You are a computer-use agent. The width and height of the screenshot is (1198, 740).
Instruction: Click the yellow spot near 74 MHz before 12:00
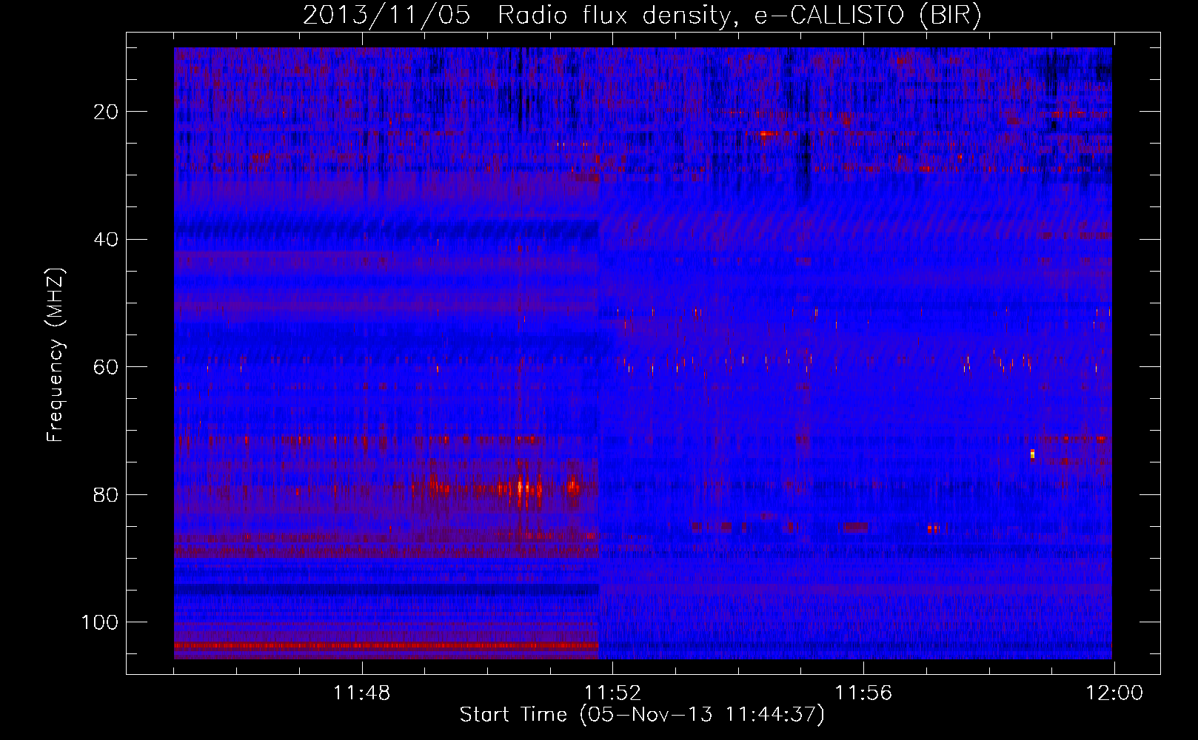[1032, 454]
